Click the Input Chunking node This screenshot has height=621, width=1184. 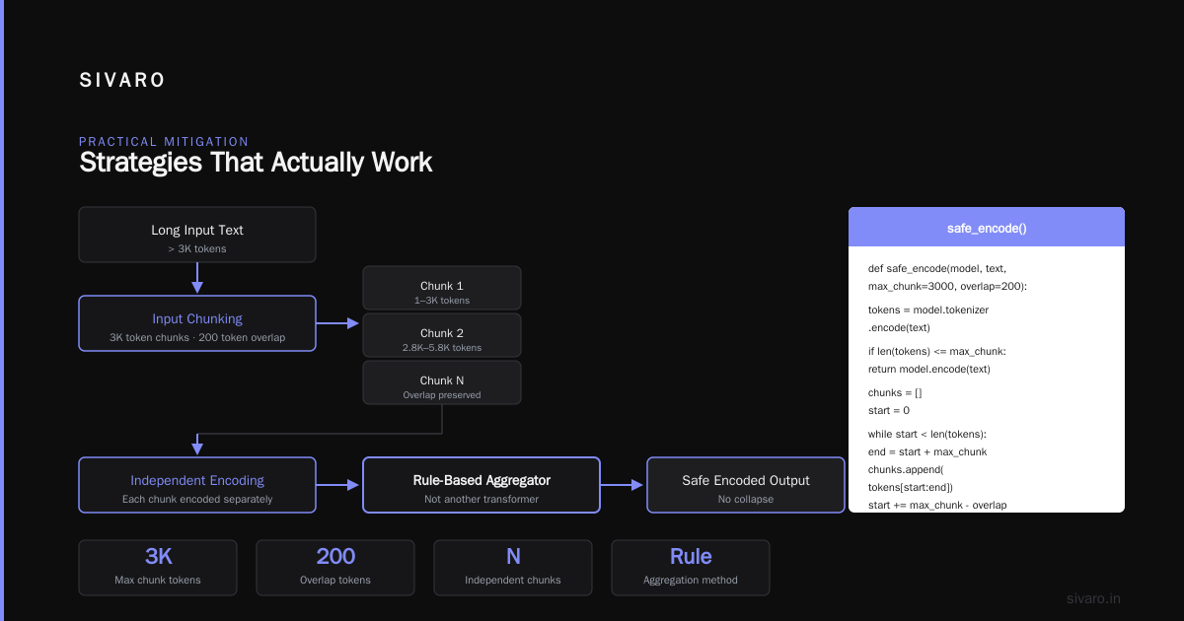coord(197,323)
